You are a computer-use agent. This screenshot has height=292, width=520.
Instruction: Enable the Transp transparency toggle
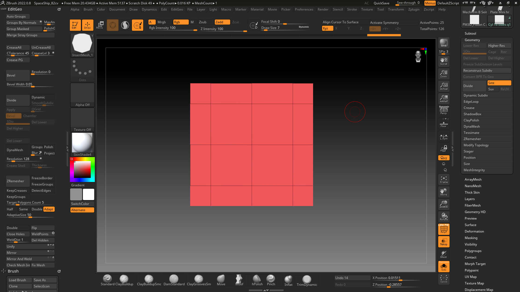click(x=444, y=242)
